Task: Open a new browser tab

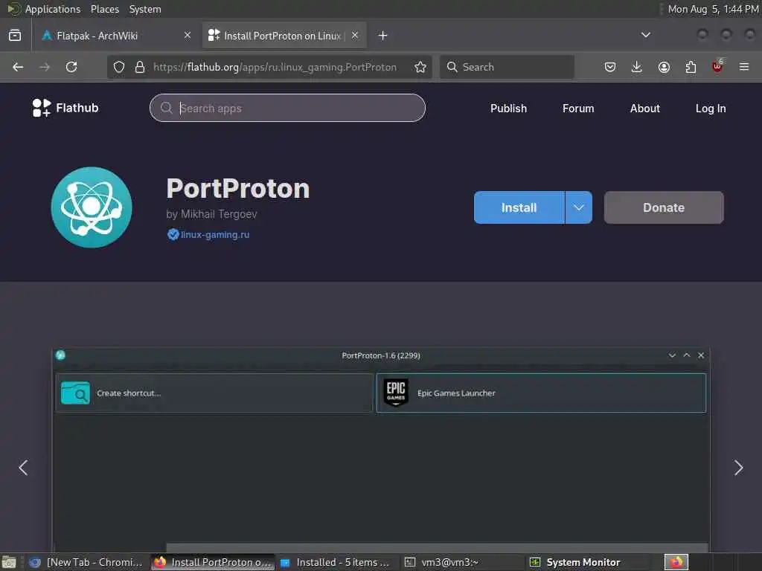Action: pos(383,36)
